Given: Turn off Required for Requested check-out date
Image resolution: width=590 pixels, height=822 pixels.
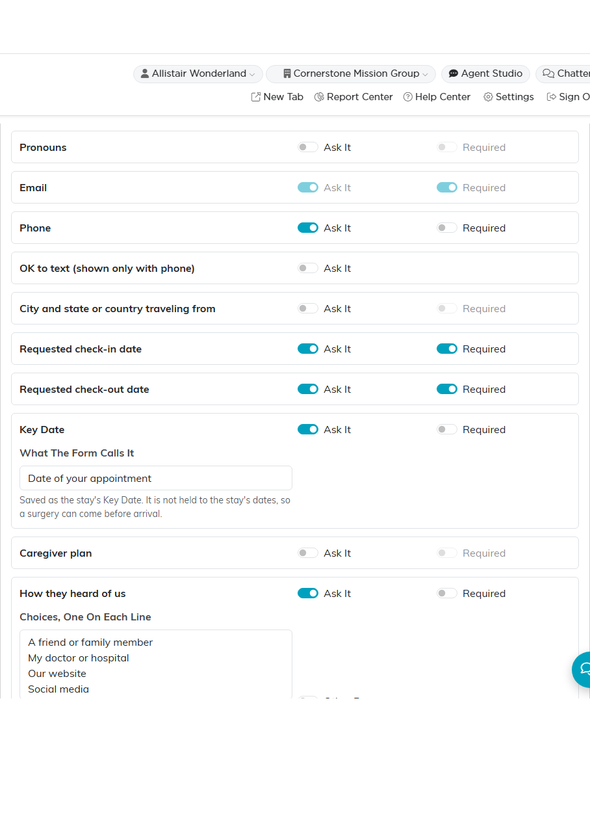Looking at the screenshot, I should click(x=447, y=389).
